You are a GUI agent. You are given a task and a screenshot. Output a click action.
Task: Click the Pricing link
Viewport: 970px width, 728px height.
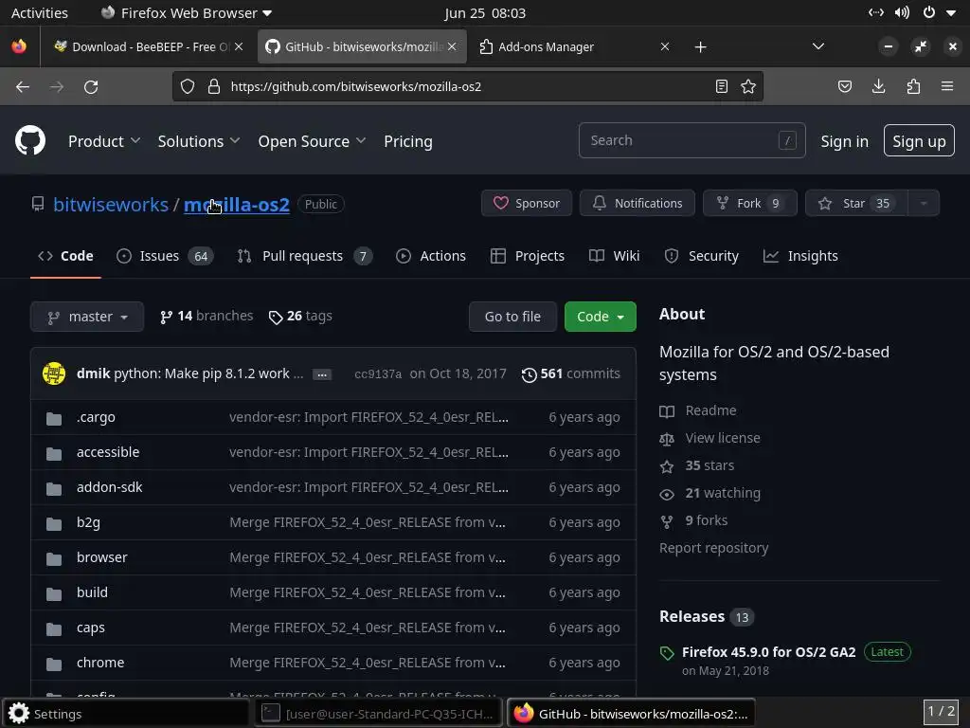[x=408, y=141]
